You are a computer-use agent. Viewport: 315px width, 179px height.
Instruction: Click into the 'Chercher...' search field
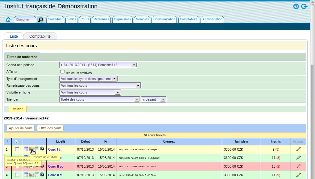pyautogui.click(x=25, y=19)
